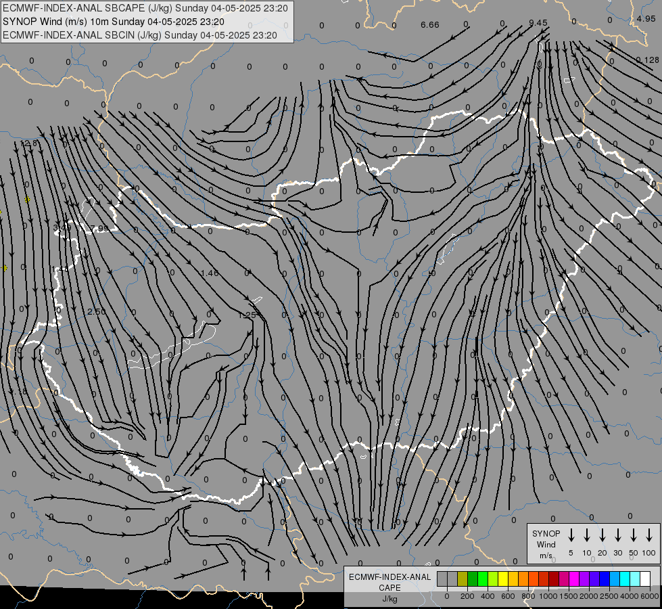Click the SYNOP wind arrow above 10
This screenshot has width=662, height=609.
(586, 535)
